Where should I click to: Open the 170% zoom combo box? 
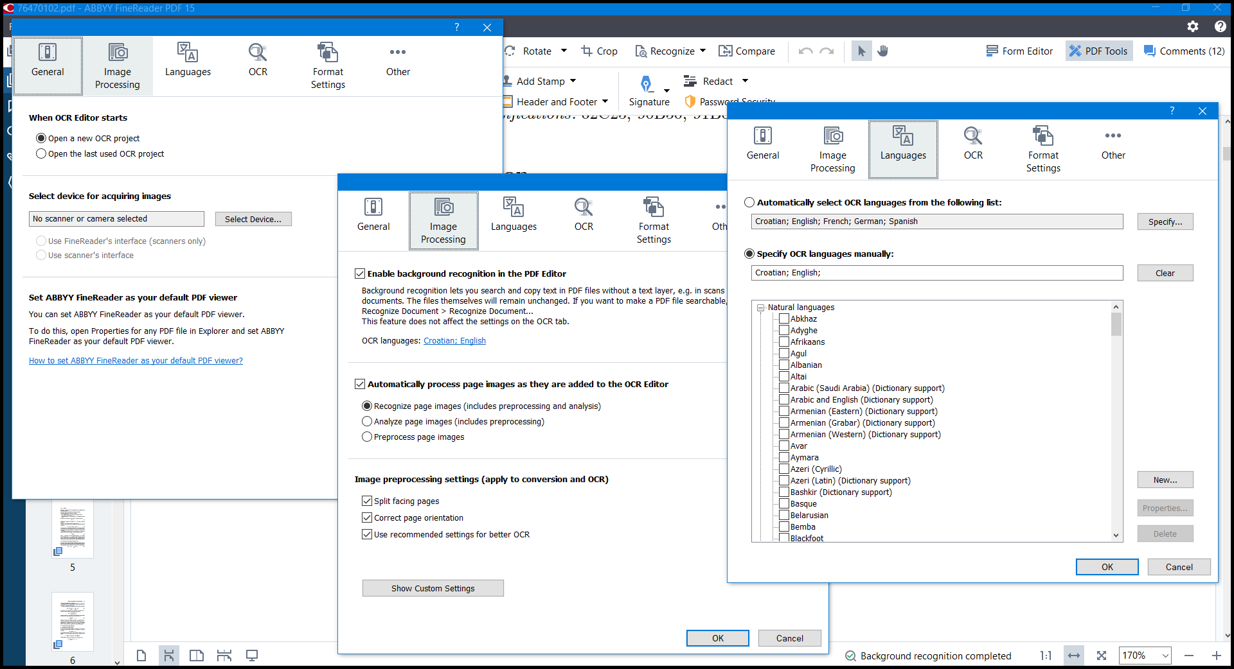tap(1145, 656)
